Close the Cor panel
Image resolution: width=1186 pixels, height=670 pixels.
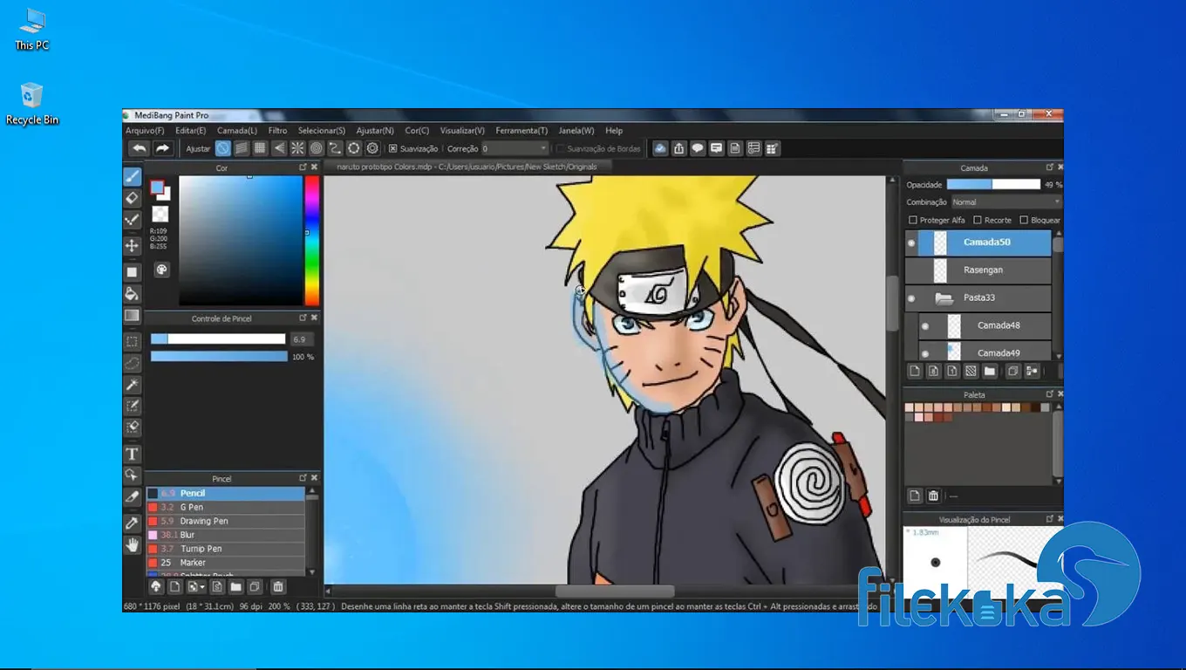coord(314,167)
